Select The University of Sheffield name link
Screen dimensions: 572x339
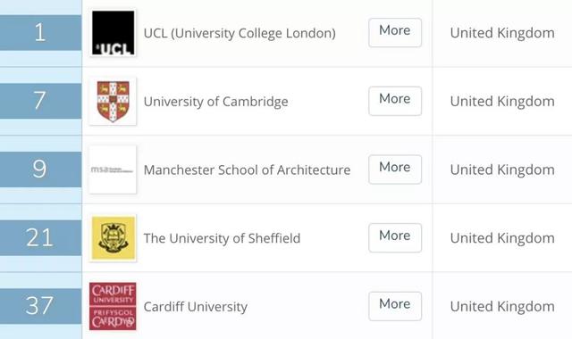(x=223, y=238)
